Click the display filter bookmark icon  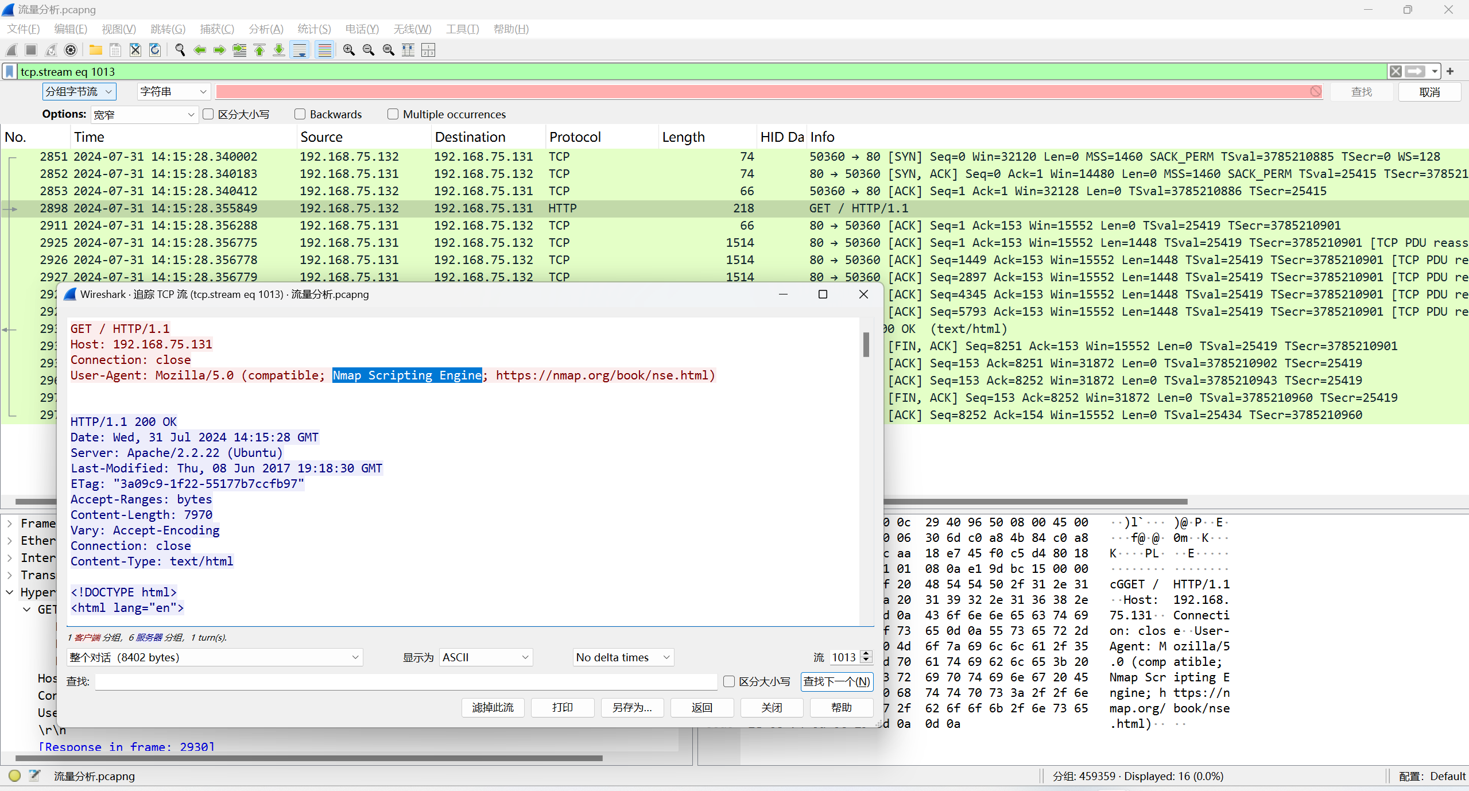click(10, 72)
